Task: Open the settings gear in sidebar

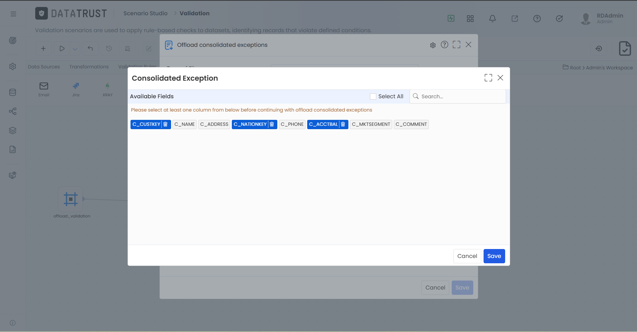Action: click(13, 66)
